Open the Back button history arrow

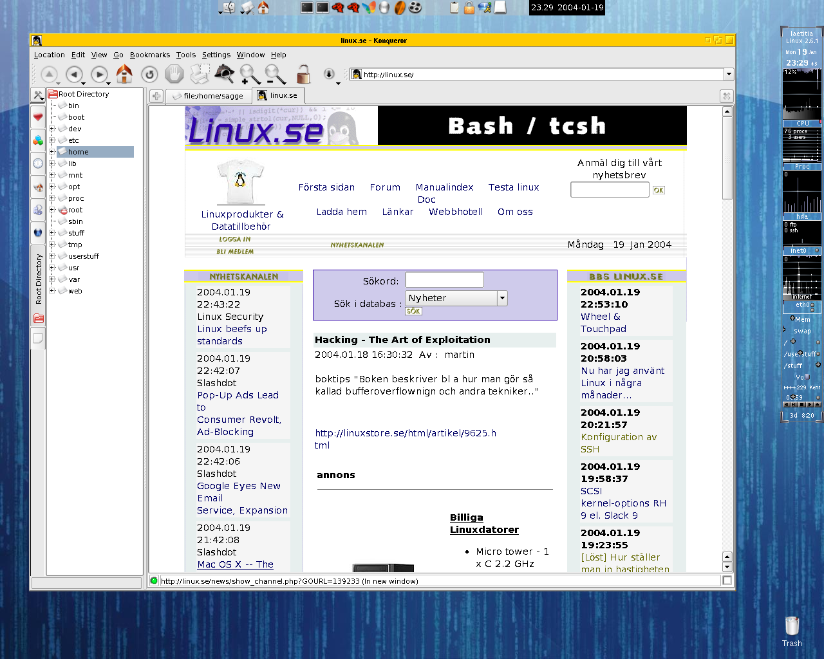point(83,84)
